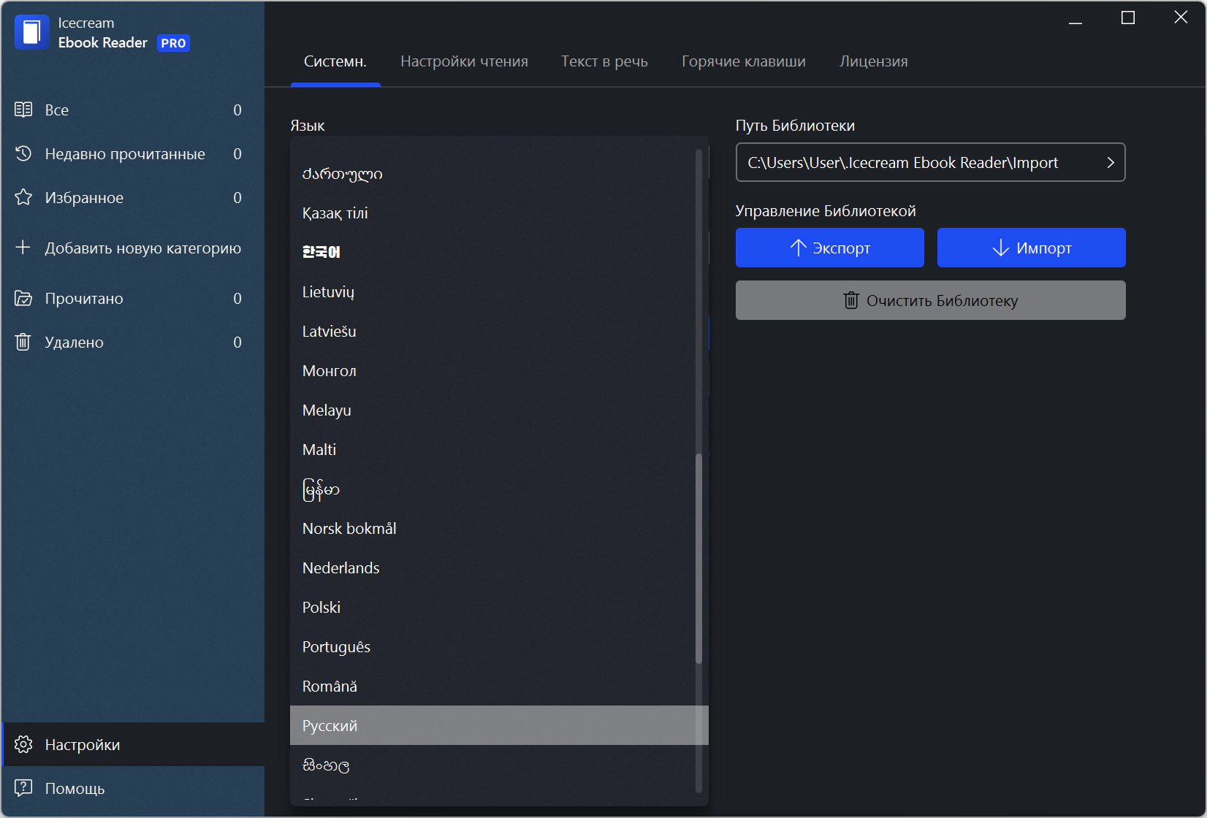1207x818 pixels.
Task: Select the highlighted Русский option
Action: coord(499,725)
